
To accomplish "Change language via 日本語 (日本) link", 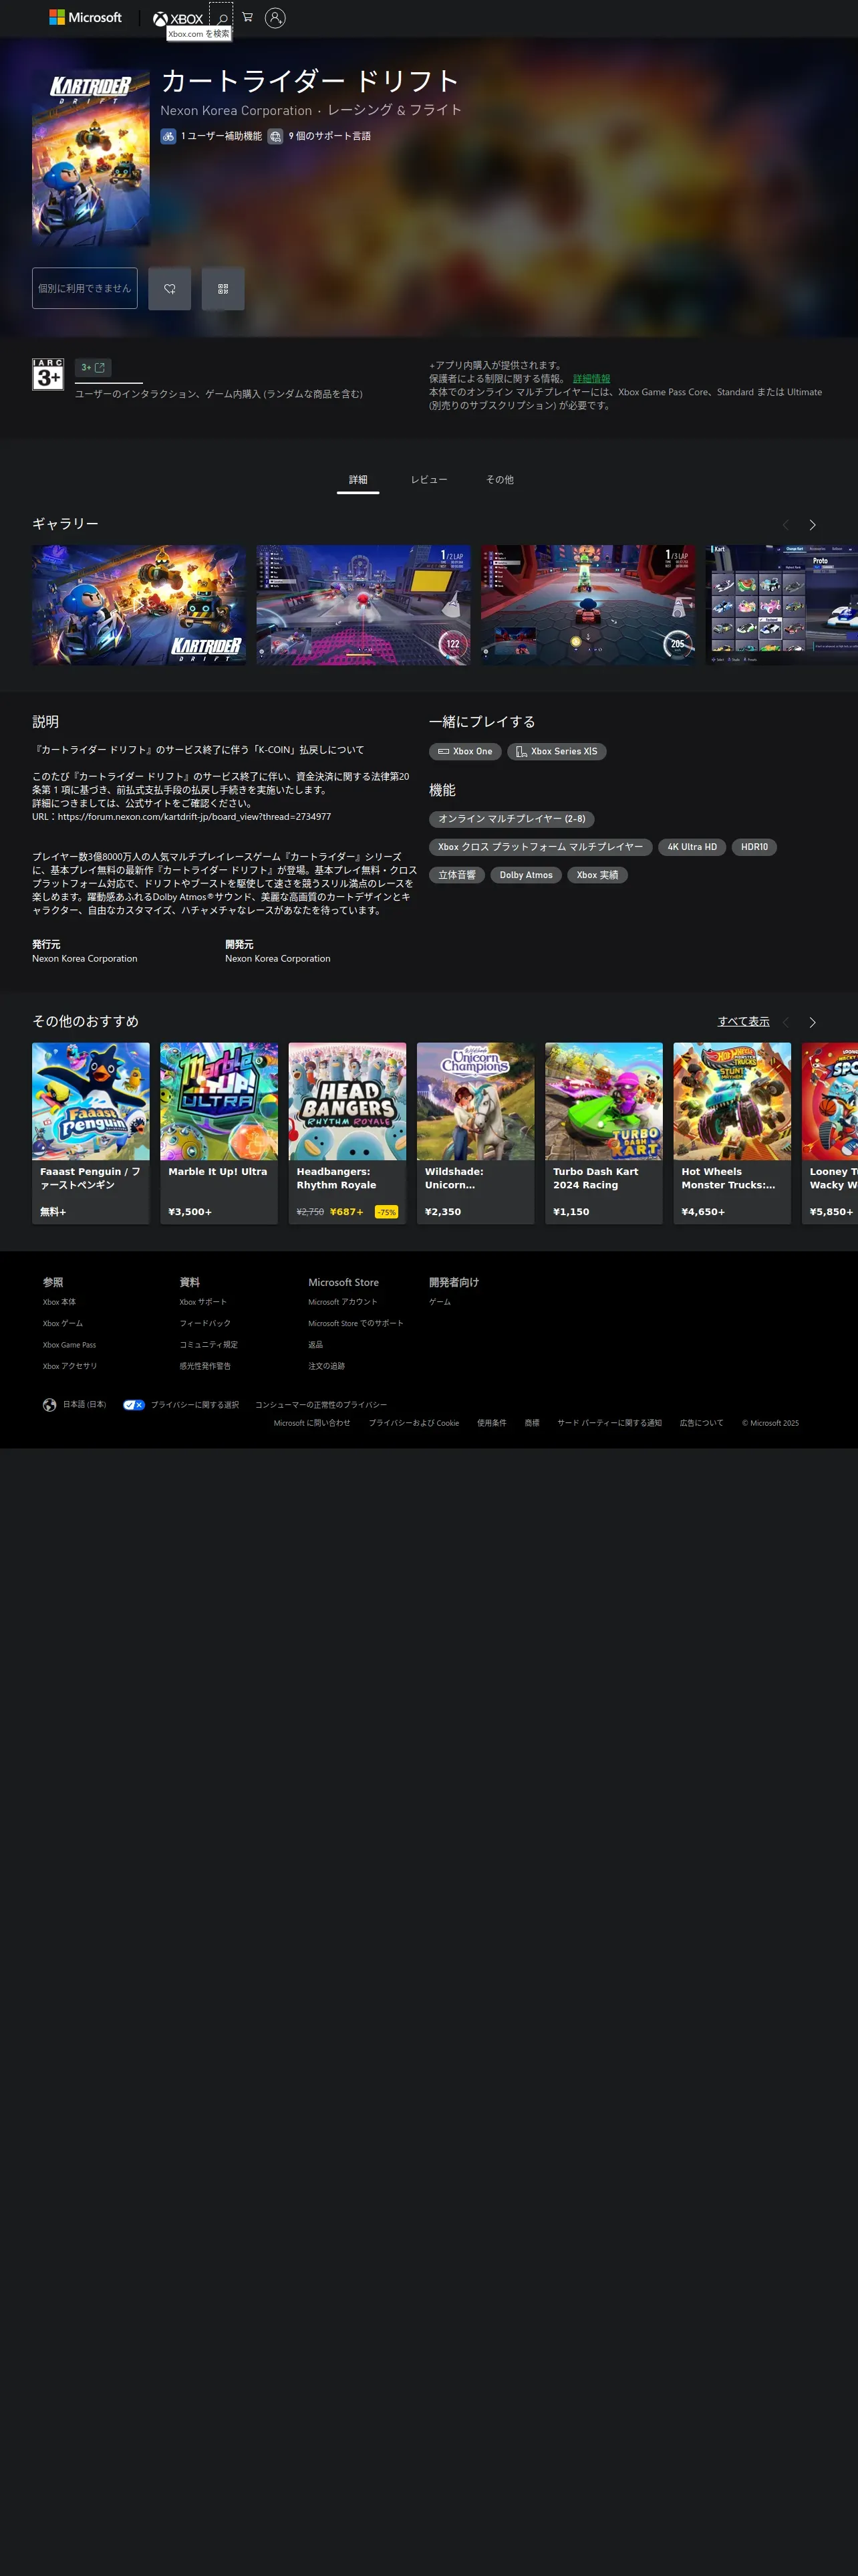I will point(84,1404).
